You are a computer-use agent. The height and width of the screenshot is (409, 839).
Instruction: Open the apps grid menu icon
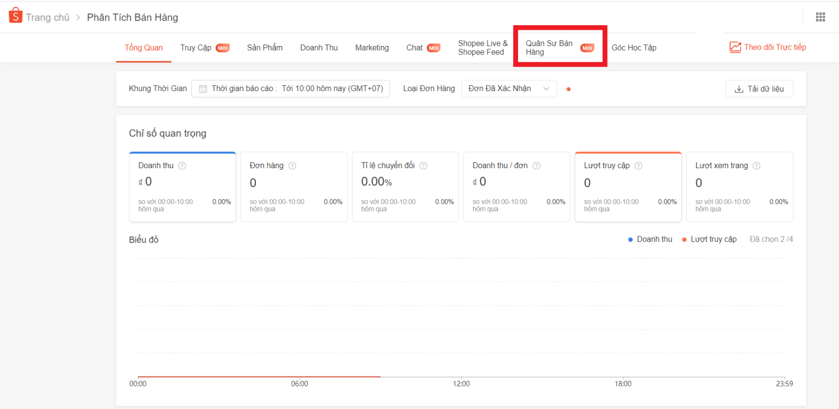[820, 17]
